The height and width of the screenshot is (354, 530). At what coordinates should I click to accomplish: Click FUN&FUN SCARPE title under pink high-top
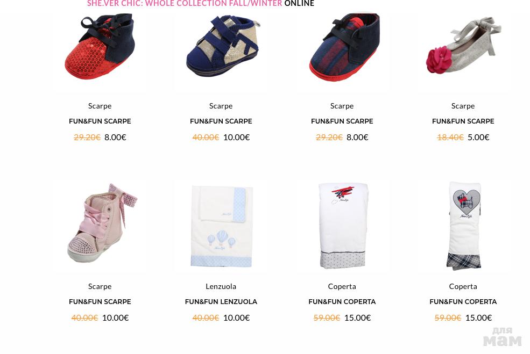coord(100,302)
